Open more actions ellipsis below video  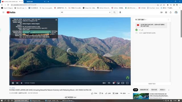tap(129, 93)
